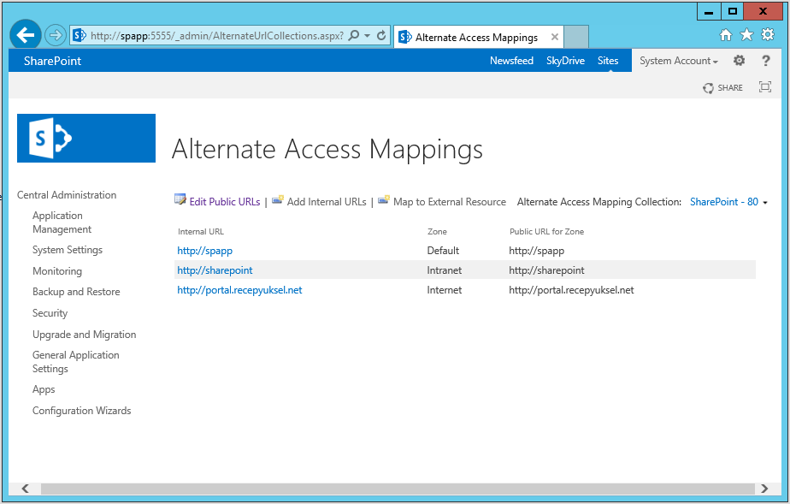Click the horizontal scrollbar thumb
This screenshot has width=790, height=504.
coord(398,489)
